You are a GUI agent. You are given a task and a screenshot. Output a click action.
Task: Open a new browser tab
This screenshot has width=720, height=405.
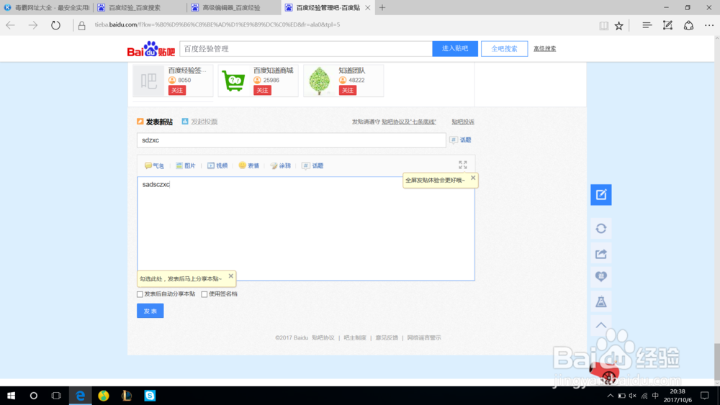coord(382,7)
